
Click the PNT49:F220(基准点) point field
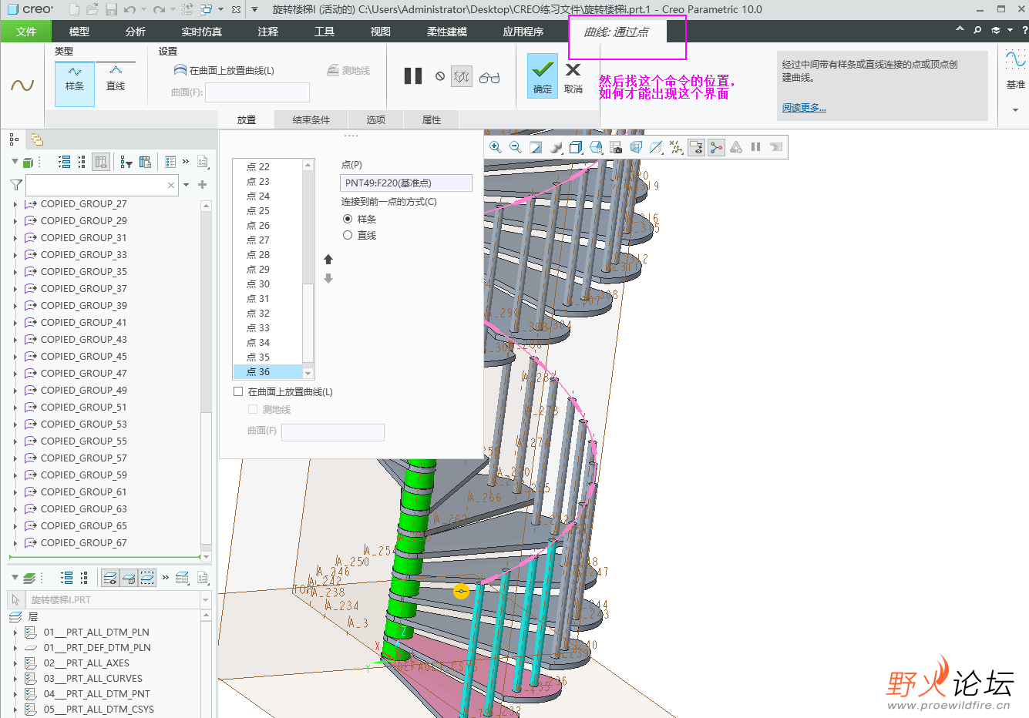tap(405, 183)
